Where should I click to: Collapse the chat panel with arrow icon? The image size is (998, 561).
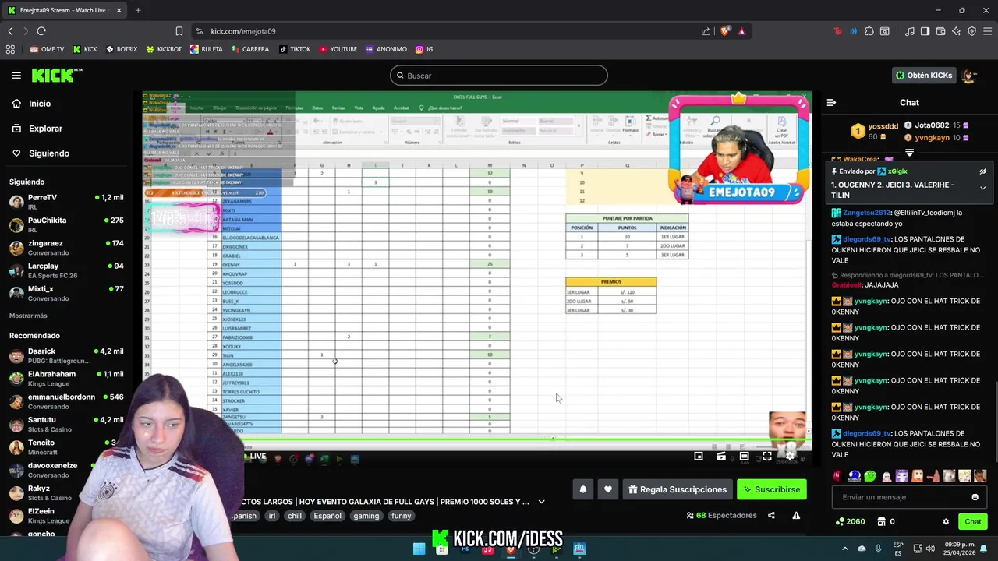click(831, 103)
